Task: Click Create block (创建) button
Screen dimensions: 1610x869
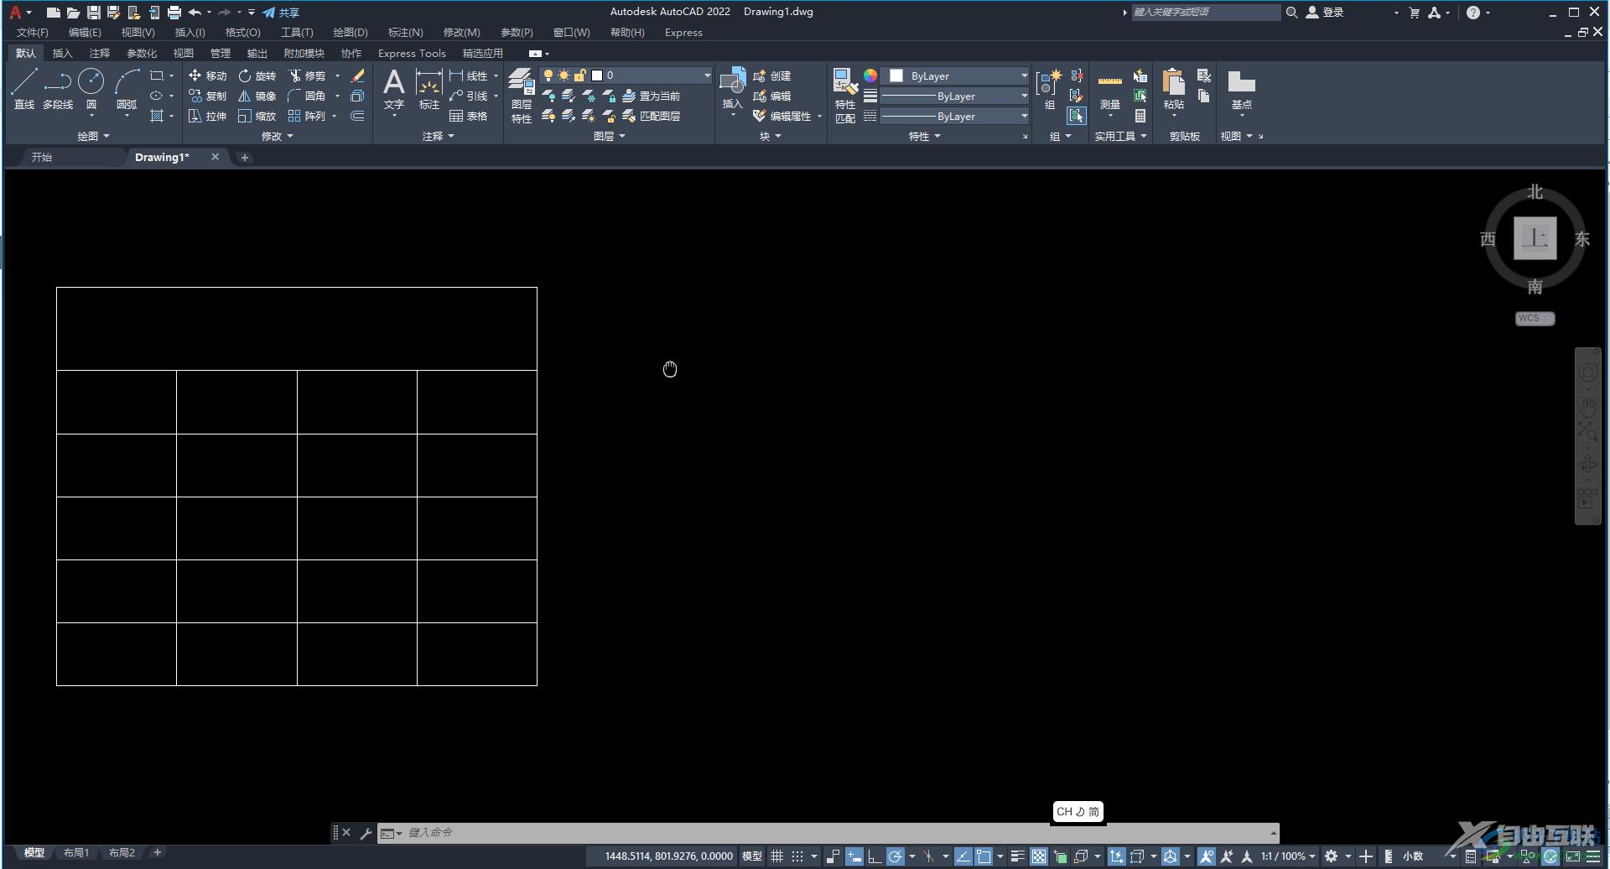Action: click(772, 75)
